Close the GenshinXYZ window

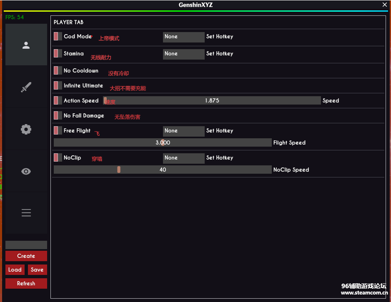tap(385, 5)
